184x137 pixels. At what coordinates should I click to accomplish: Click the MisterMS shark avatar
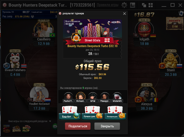point(117,96)
